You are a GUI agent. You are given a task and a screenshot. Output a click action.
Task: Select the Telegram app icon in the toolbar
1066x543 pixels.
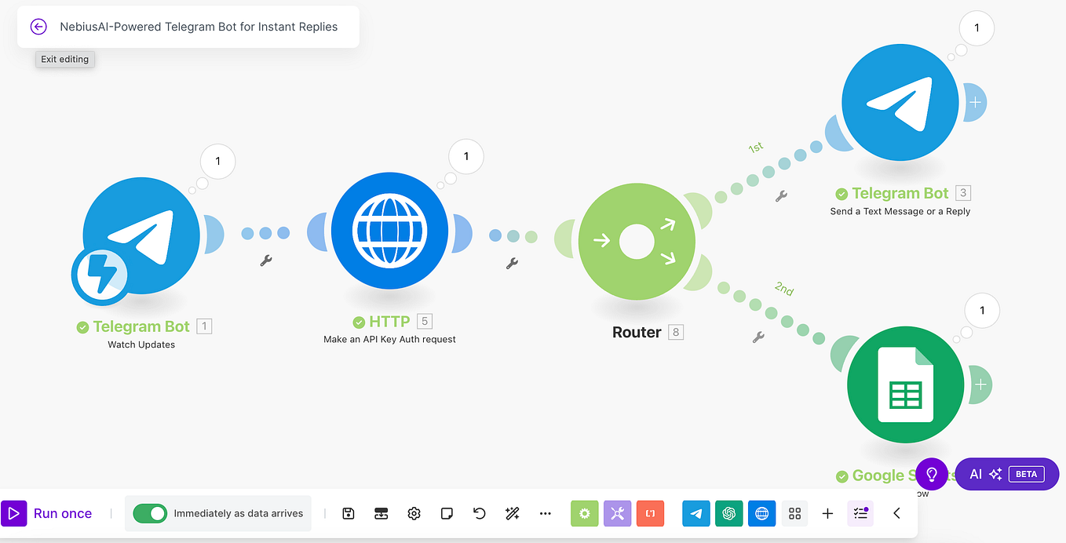[x=695, y=513]
